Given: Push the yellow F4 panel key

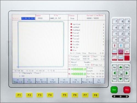Looking at the screenshot, I should 50,95.
